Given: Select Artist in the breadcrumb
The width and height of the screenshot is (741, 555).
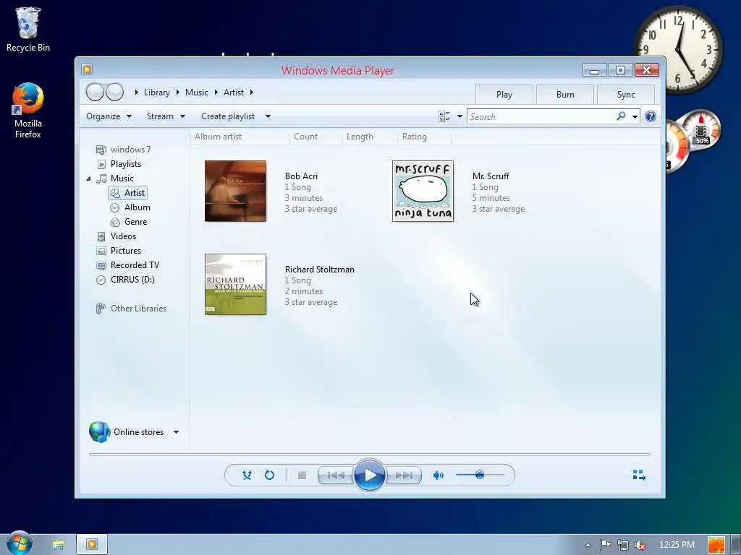Looking at the screenshot, I should coord(234,92).
